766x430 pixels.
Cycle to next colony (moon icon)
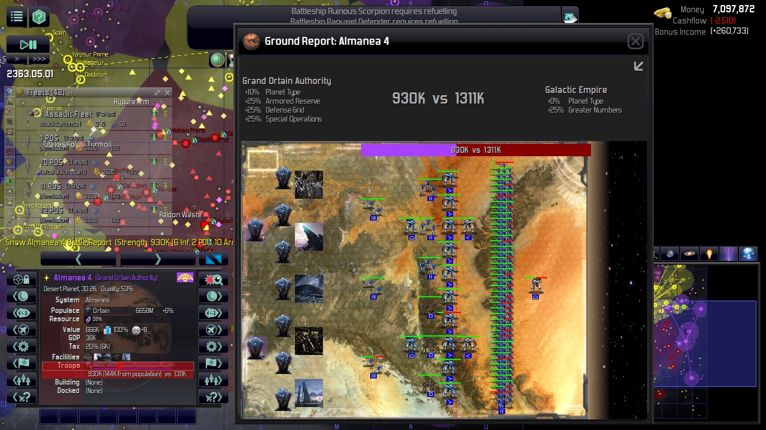tap(213, 296)
